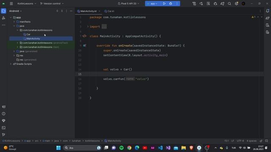The image size is (271, 152).
Task: Open Problems tool window icon
Action: (4, 114)
